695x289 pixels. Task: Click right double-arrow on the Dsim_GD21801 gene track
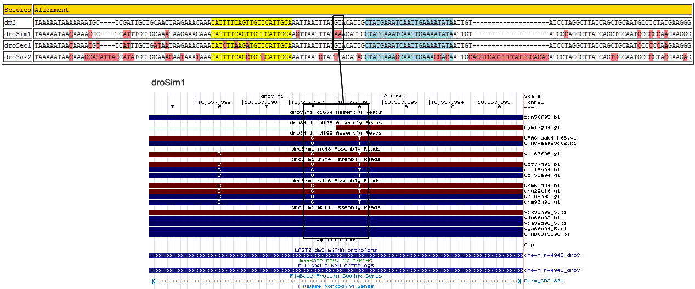point(519,281)
